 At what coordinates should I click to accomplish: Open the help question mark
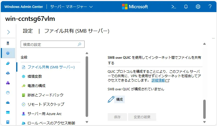point(210,7)
